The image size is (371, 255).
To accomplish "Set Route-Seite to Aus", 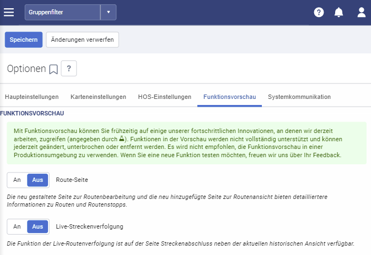I will 37,180.
